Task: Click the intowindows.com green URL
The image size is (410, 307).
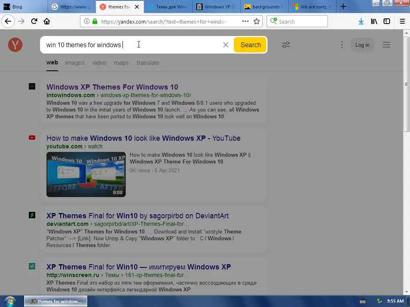Action: click(119, 95)
